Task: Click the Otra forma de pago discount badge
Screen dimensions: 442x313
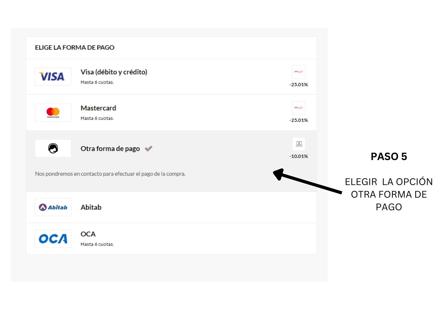Action: (299, 144)
